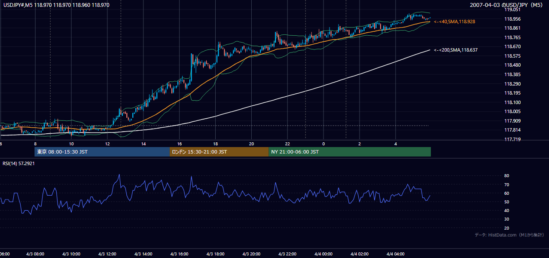Click RSI scale label 20 on right axis
This screenshot has width=549, height=258.
pos(507,228)
